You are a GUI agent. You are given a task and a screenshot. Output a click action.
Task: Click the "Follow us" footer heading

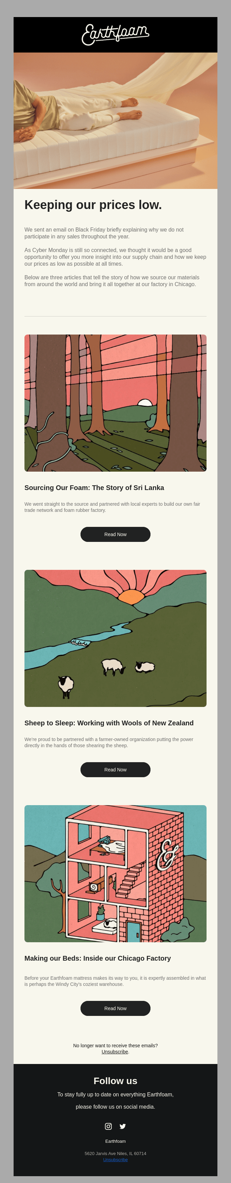point(115,1081)
